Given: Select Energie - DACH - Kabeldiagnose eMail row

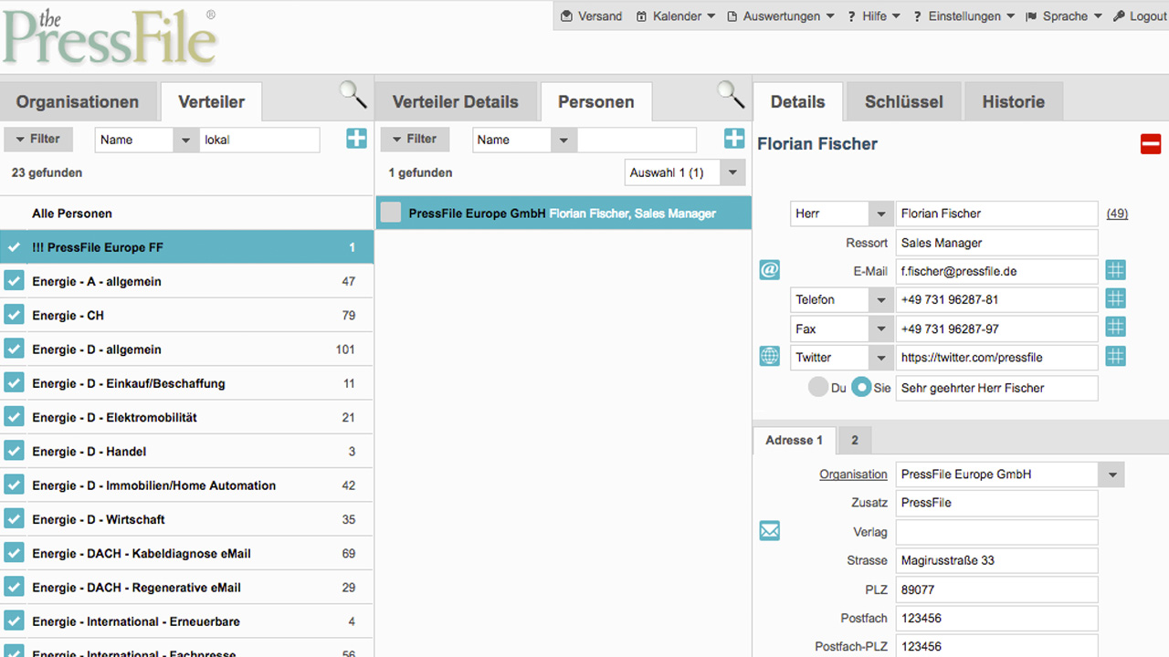Looking at the screenshot, I should [x=186, y=553].
